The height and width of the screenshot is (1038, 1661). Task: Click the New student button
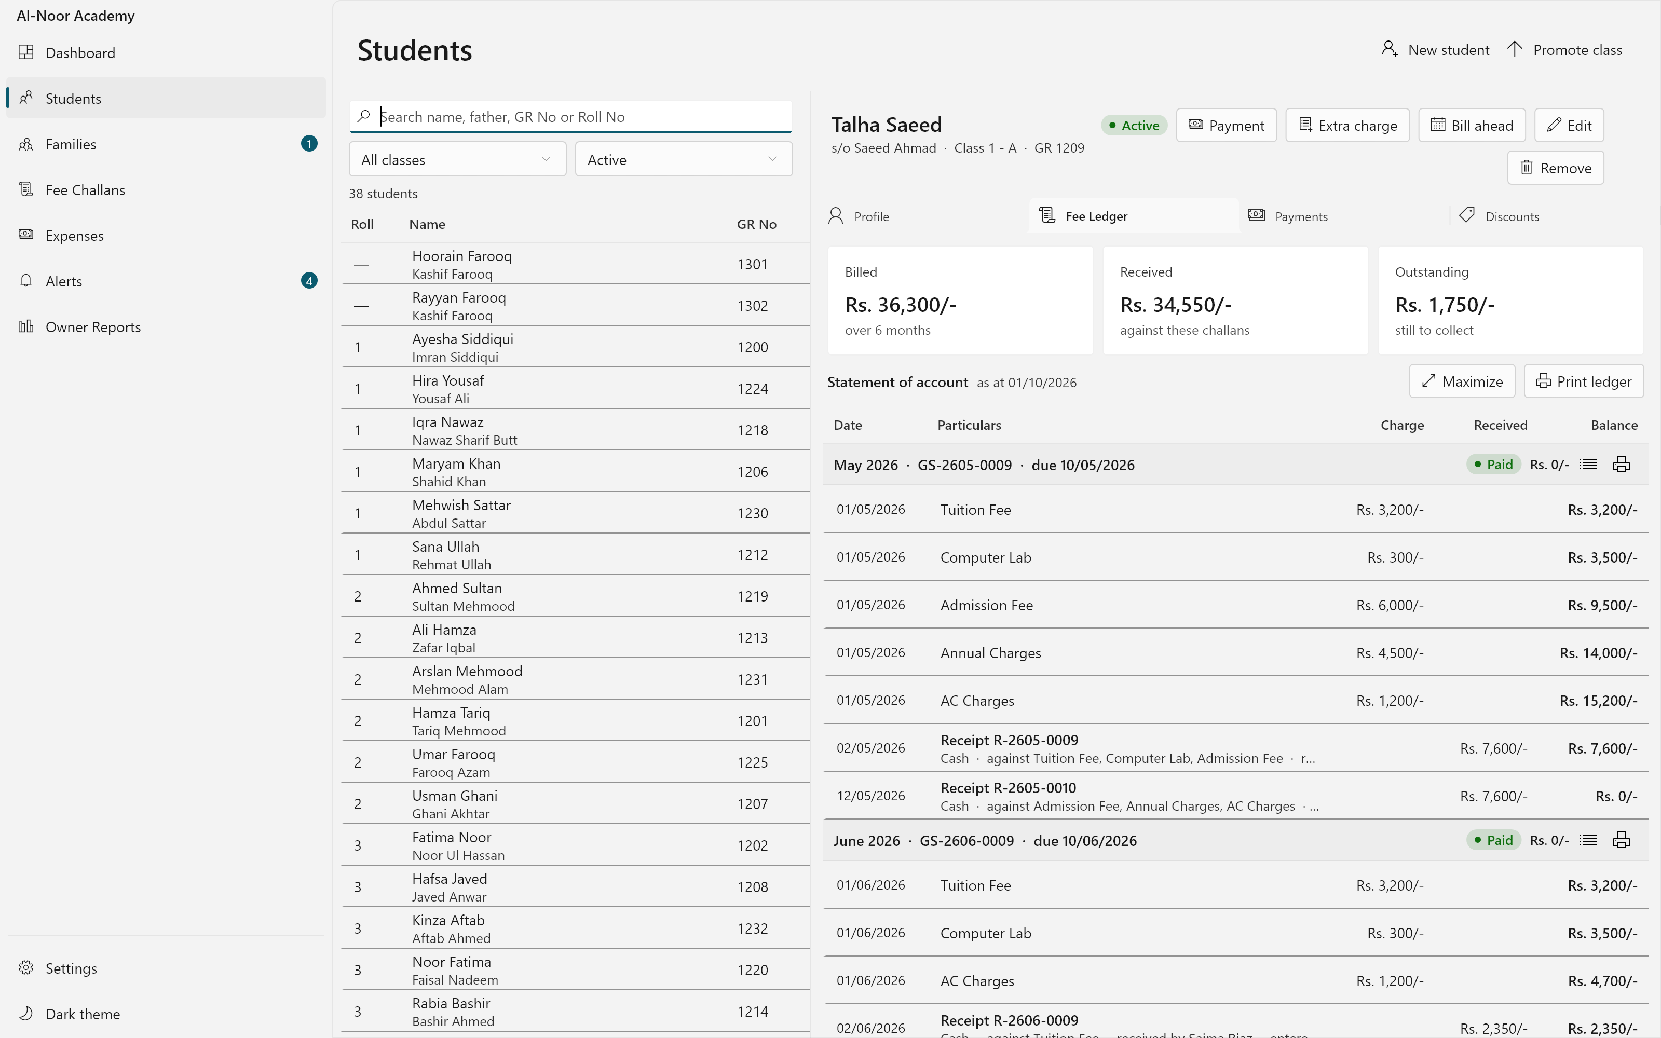click(1435, 50)
